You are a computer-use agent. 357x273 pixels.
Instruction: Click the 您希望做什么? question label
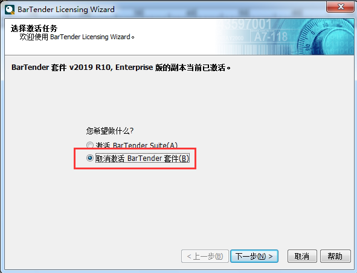tap(110, 131)
